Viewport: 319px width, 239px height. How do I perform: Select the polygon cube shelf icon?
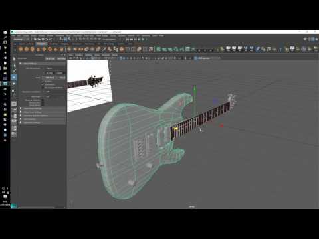pos(27,49)
